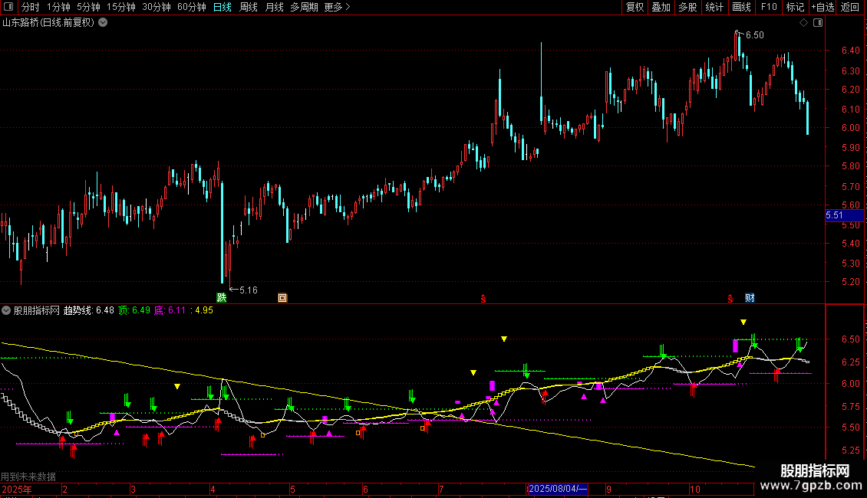Click the blue 财 marker icon
The width and height of the screenshot is (867, 498).
click(x=750, y=298)
